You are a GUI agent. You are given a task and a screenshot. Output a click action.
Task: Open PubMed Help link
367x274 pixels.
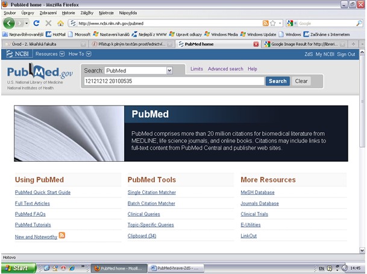pyautogui.click(x=253, y=69)
